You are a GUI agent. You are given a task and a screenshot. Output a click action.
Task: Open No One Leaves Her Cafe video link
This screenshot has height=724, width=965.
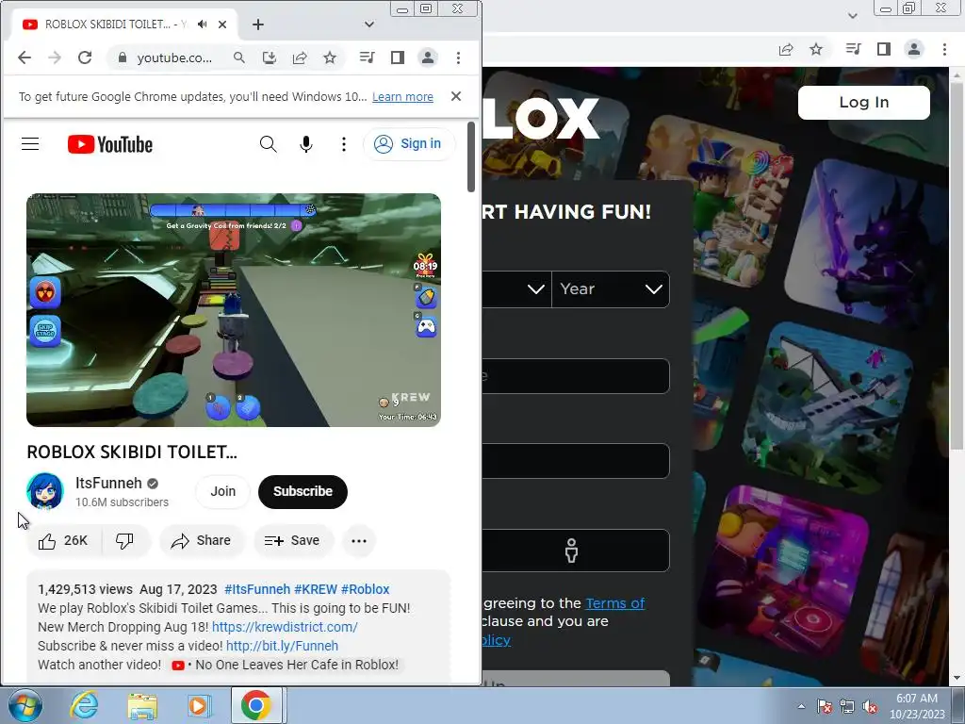pyautogui.click(x=286, y=665)
